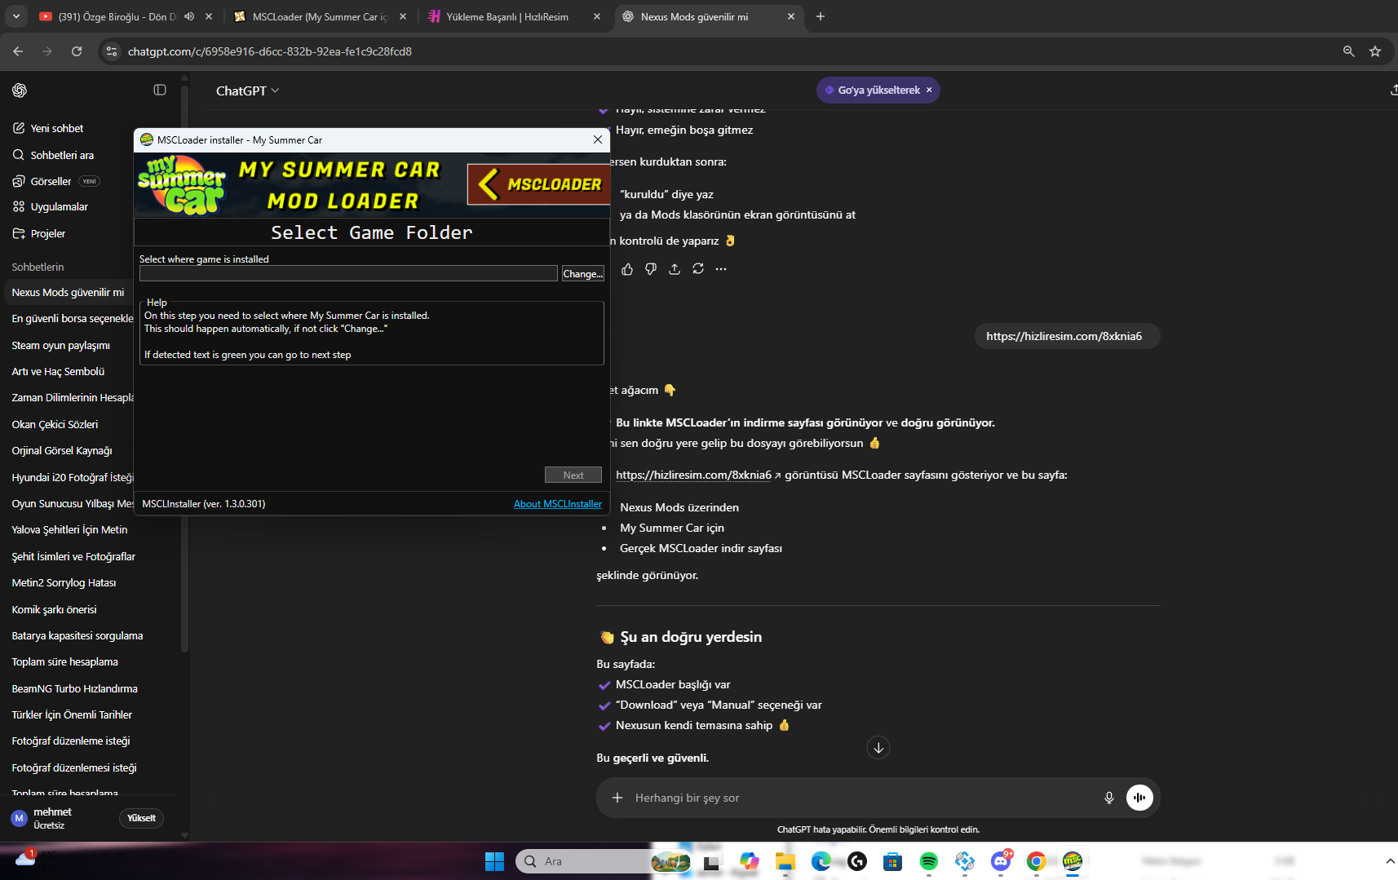The image size is (1398, 880).
Task: Open the Chrome tab search dropdown
Action: point(16,16)
